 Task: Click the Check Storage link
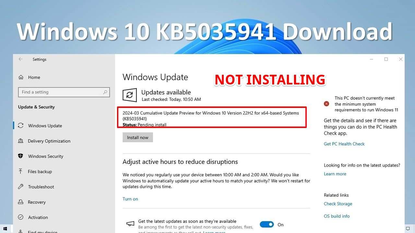coord(338,204)
